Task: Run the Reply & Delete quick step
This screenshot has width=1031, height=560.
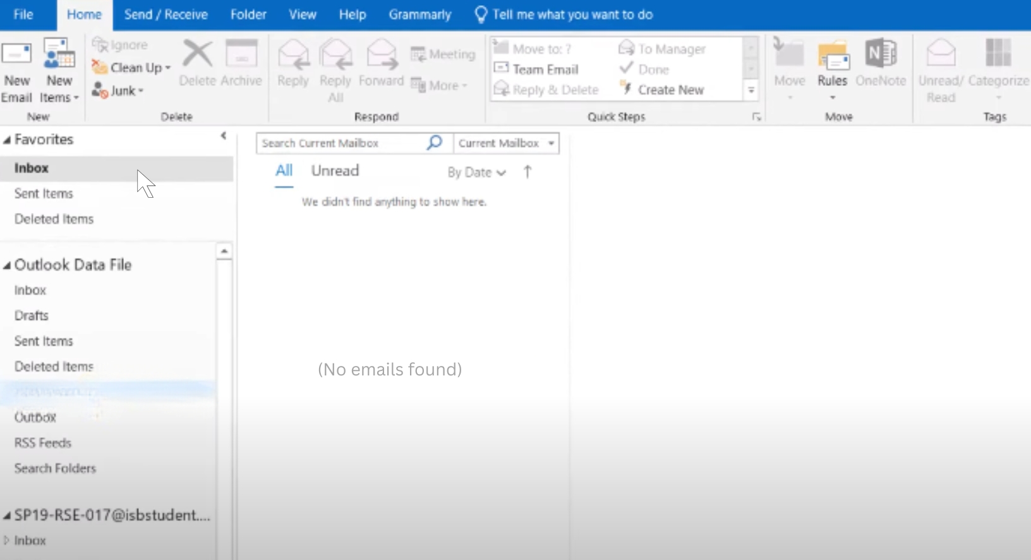Action: (546, 89)
